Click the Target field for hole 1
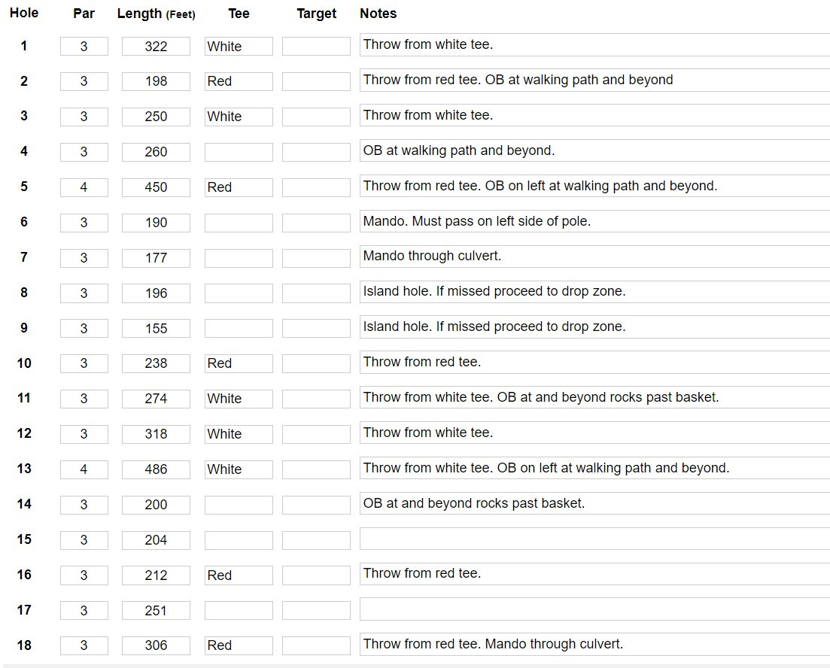This screenshot has width=830, height=668. (x=316, y=47)
